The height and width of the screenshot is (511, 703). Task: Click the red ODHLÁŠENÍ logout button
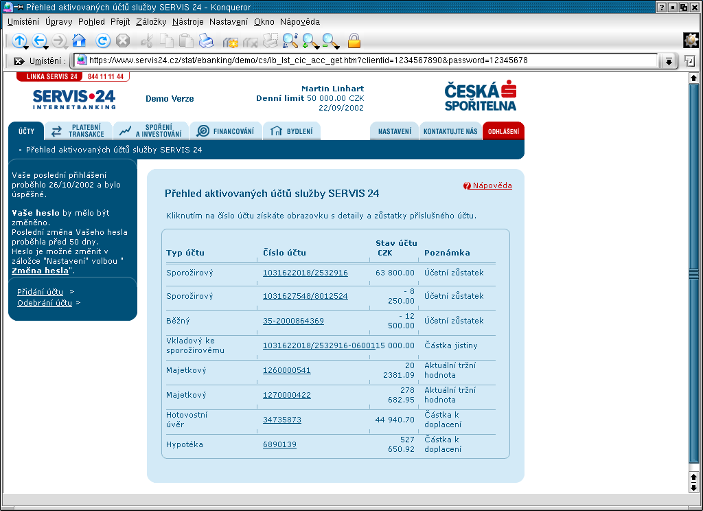(x=503, y=131)
